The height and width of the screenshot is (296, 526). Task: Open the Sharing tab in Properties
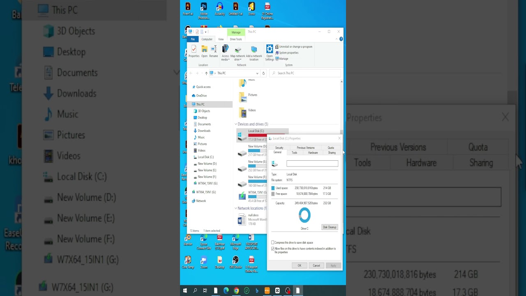[332, 153]
